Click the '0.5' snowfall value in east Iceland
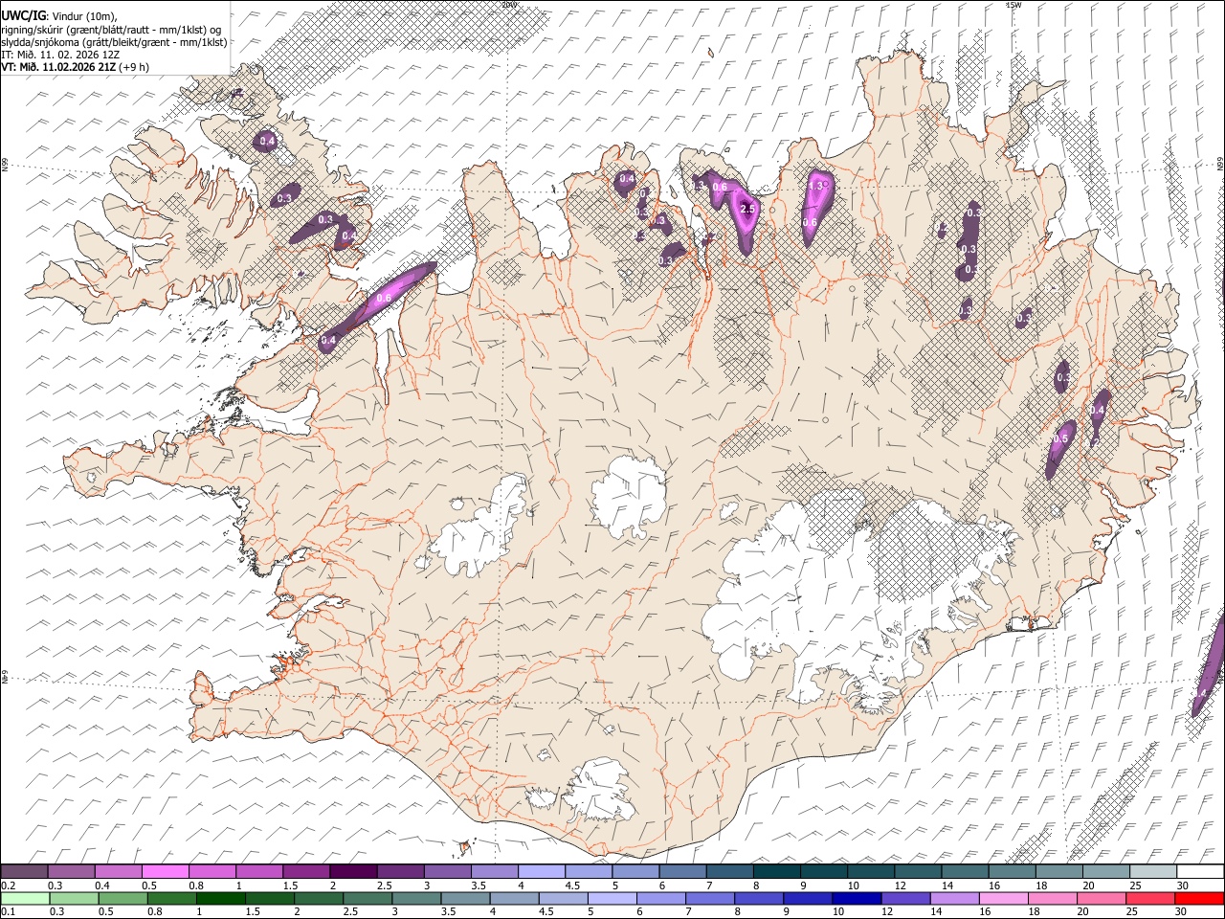 pyautogui.click(x=1059, y=438)
